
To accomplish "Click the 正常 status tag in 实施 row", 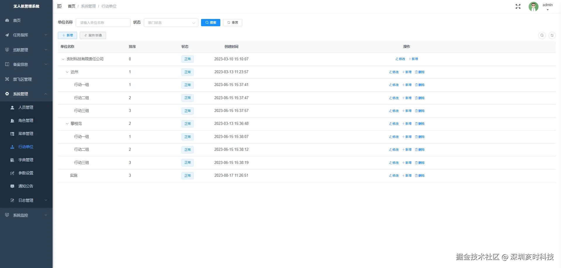I will pos(188,176).
